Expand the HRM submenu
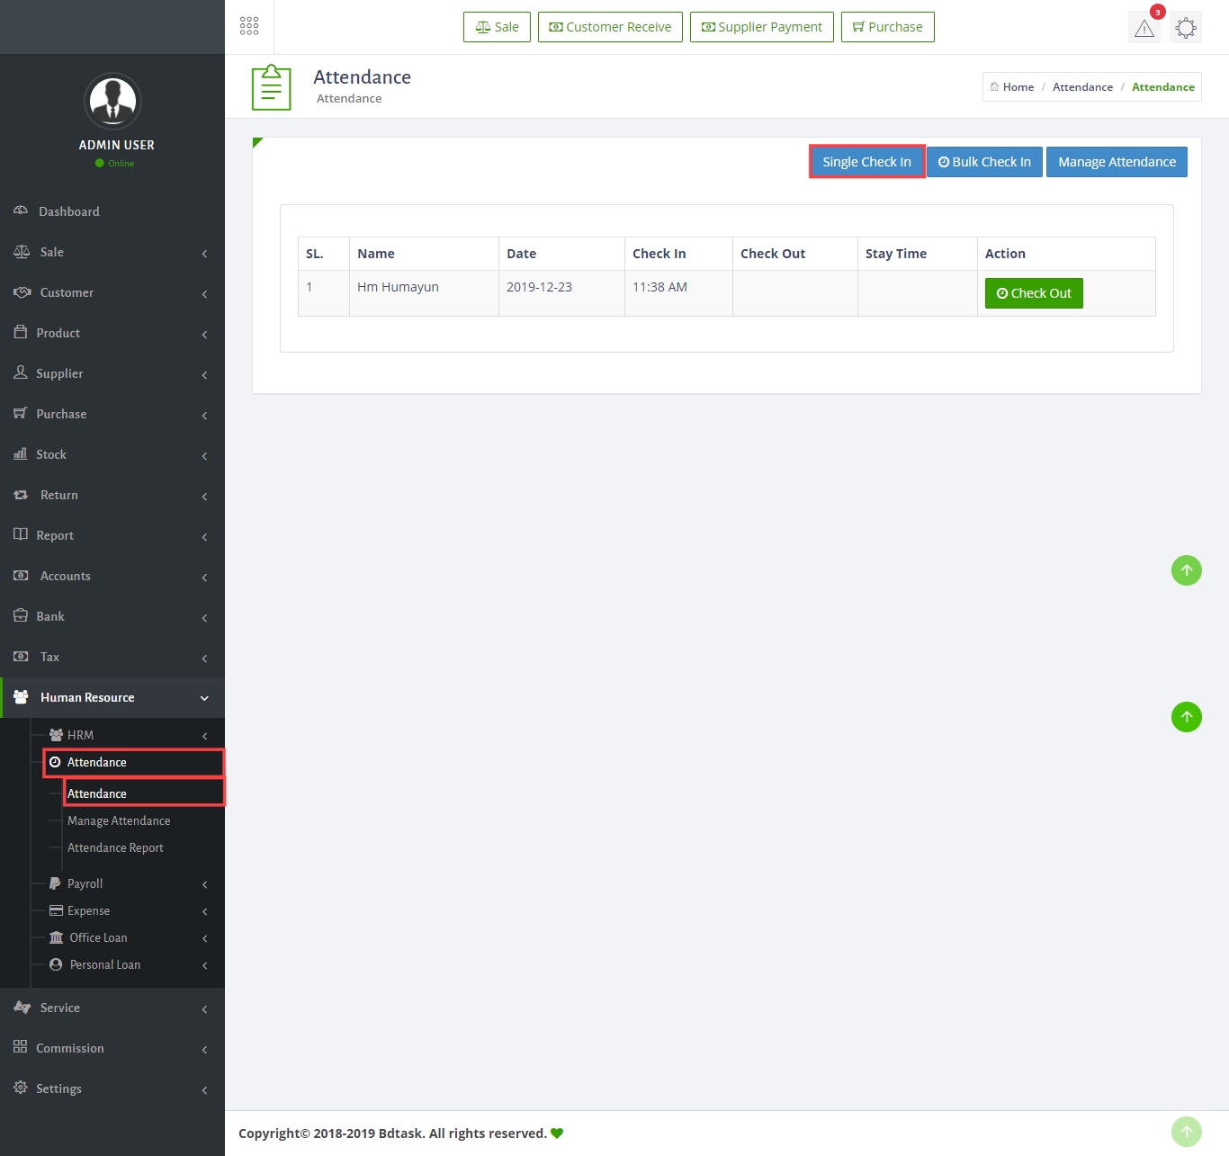The height and width of the screenshot is (1156, 1229). click(126, 735)
